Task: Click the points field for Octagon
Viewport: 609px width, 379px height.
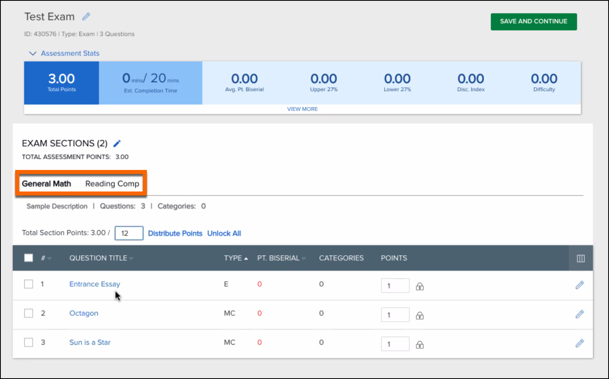Action: point(395,315)
